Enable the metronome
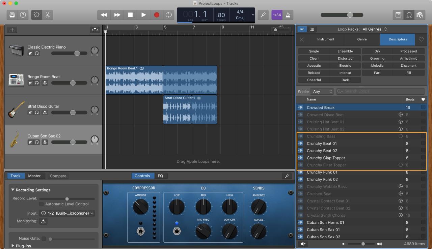Screen dimensions: 432x249 coord(288,15)
